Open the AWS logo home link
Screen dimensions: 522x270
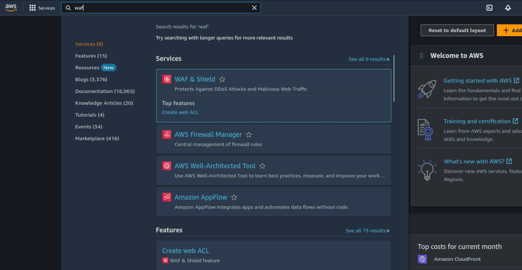point(11,8)
